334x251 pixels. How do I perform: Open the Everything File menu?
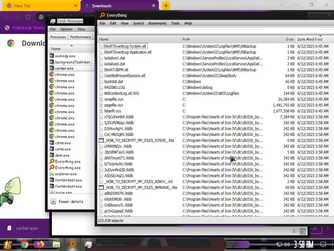coord(102,23)
